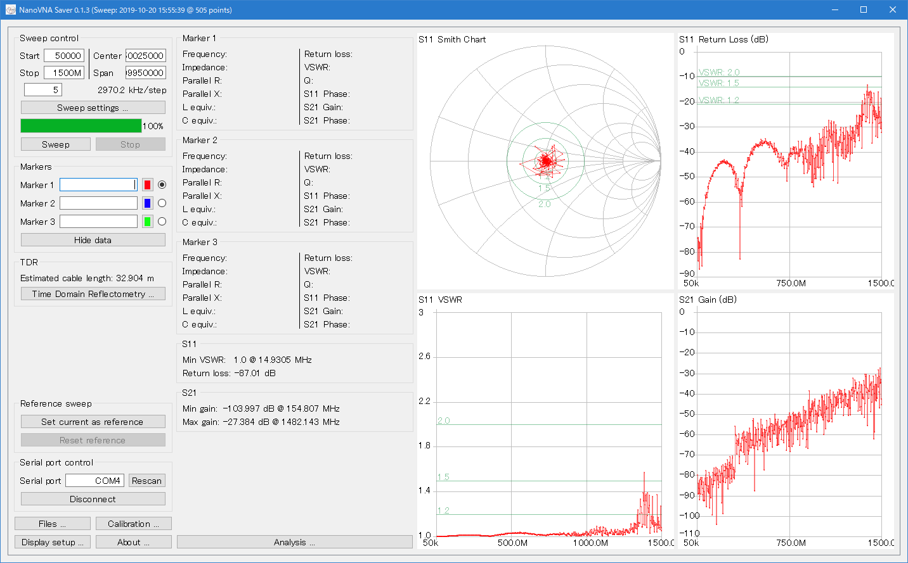Focus the Serial port COM4 field

point(94,481)
